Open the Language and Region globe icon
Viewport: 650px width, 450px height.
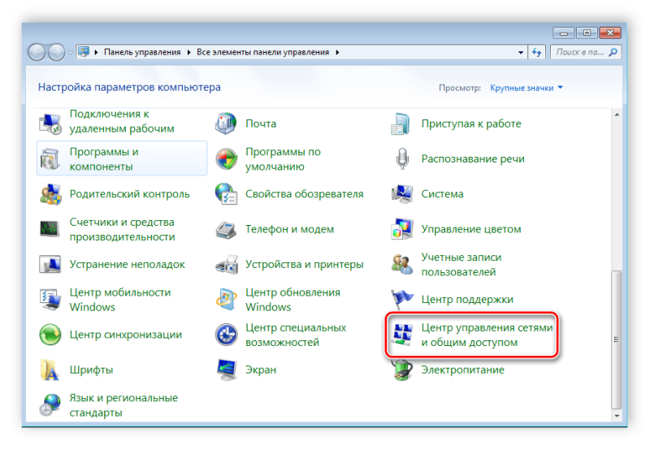[50, 405]
